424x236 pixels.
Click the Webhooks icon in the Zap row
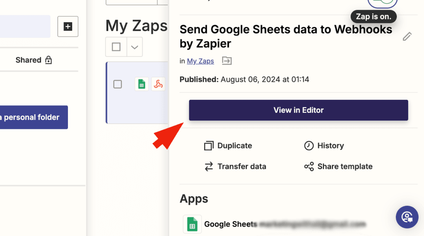(158, 84)
